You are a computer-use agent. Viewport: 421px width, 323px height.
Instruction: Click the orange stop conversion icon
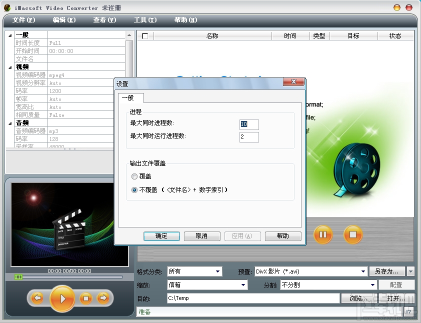(x=353, y=234)
